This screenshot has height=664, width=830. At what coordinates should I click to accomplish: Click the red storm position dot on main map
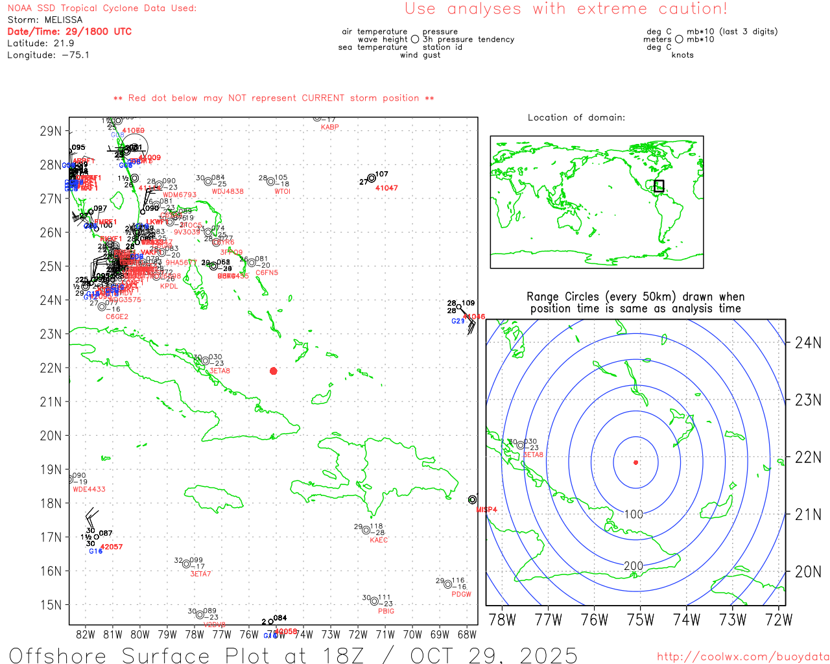pos(273,371)
